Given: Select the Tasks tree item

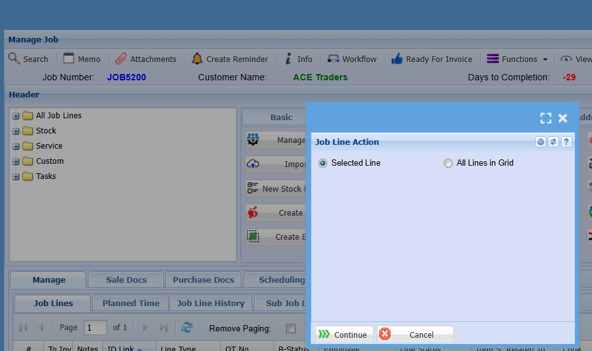Looking at the screenshot, I should click(x=46, y=176).
